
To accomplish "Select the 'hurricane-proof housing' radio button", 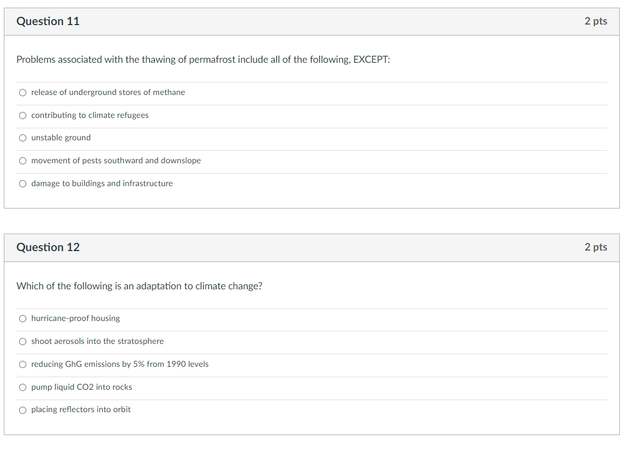I will 22,319.
